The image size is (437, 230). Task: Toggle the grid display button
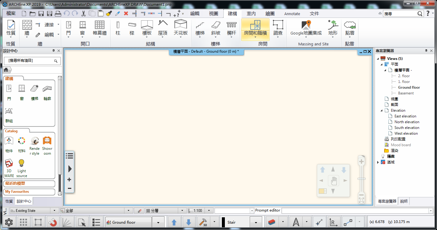(x=23, y=222)
